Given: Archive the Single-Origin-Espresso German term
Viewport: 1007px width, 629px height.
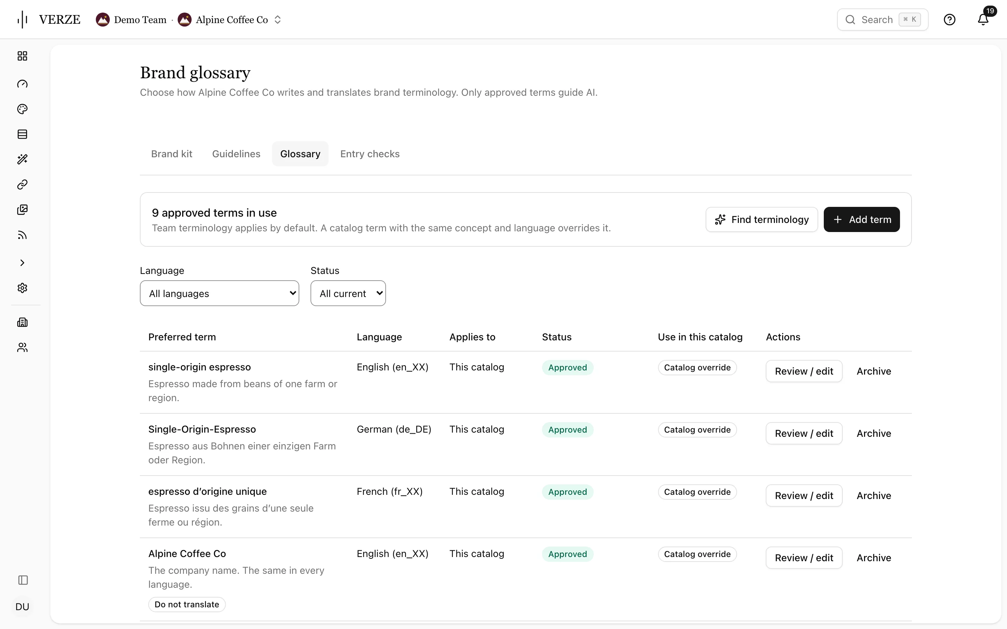Looking at the screenshot, I should 873,433.
